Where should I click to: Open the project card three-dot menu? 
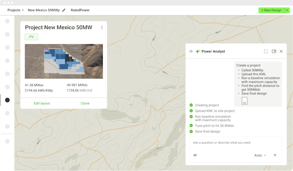click(x=102, y=27)
